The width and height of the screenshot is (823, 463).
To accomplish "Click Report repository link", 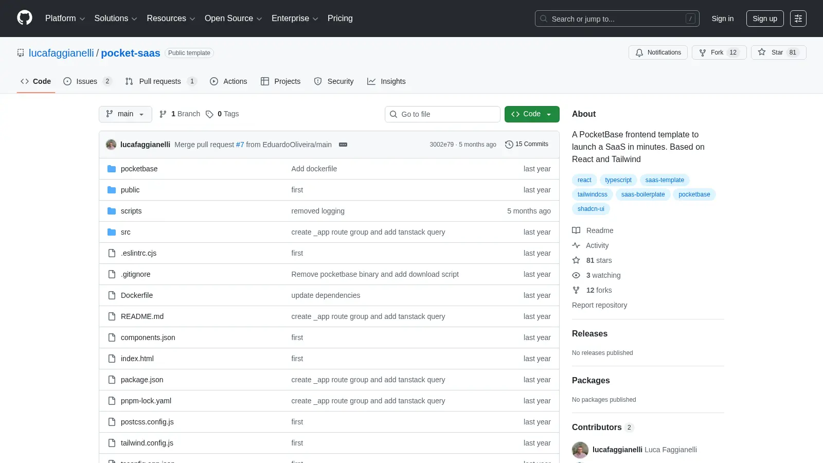I will point(599,305).
